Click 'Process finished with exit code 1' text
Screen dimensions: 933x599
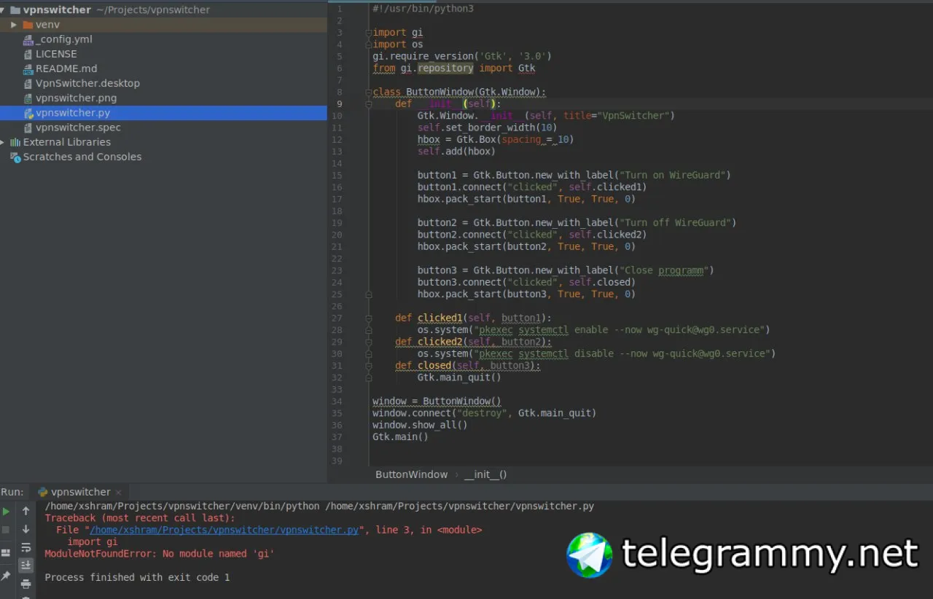(137, 577)
